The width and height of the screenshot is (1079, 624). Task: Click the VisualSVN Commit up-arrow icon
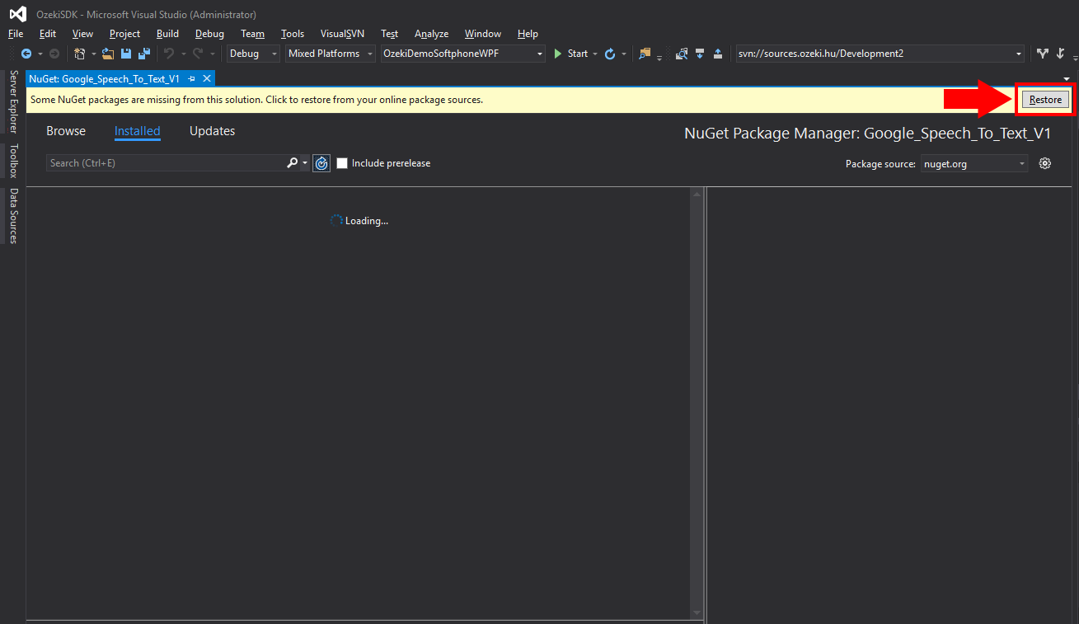tap(718, 54)
